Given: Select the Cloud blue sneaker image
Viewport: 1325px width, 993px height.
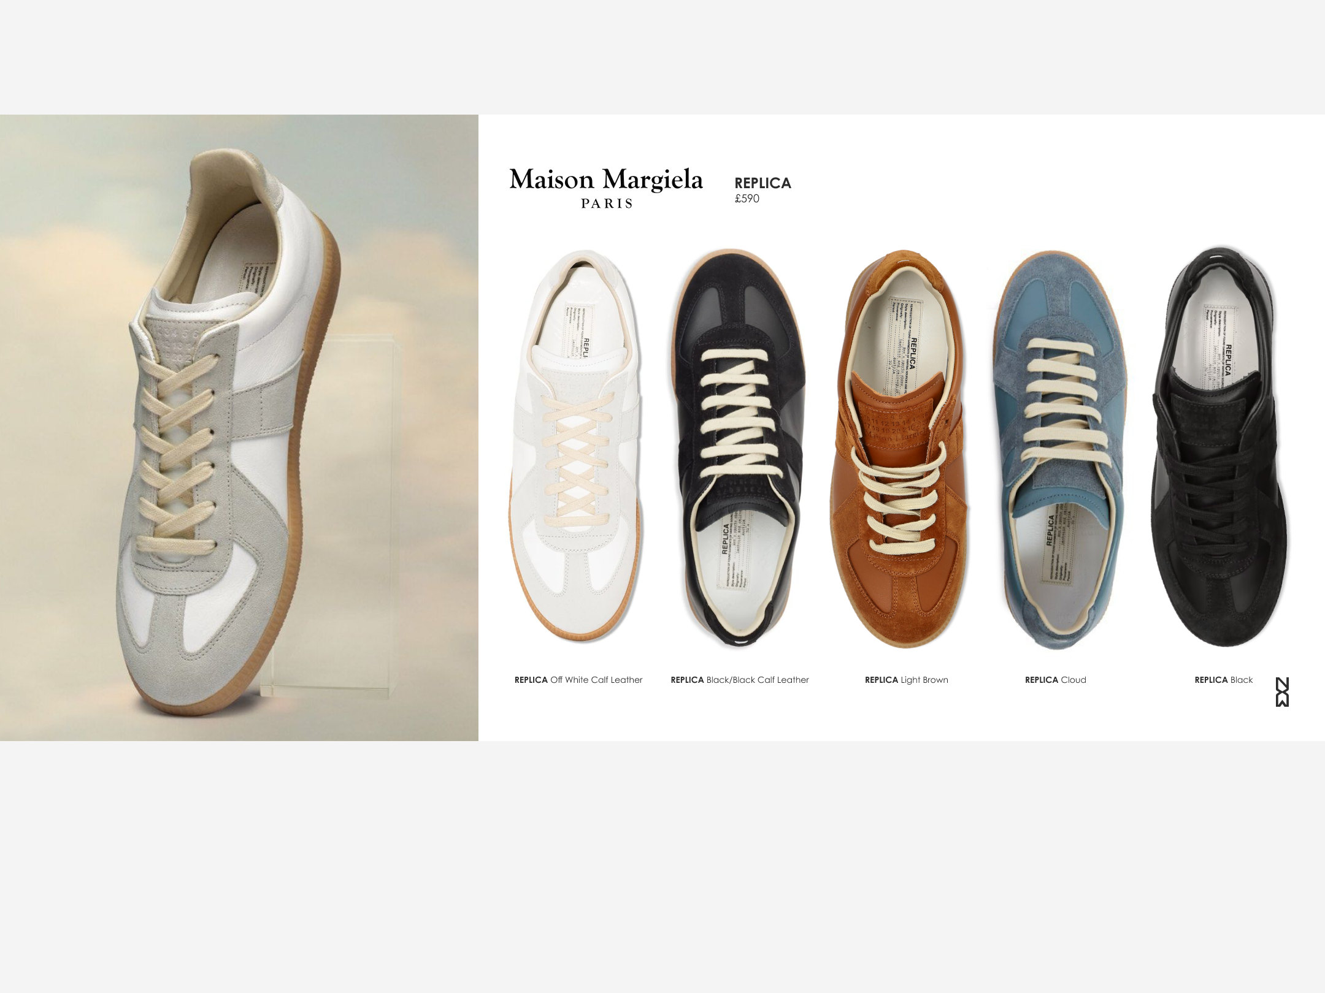Looking at the screenshot, I should (x=1061, y=449).
